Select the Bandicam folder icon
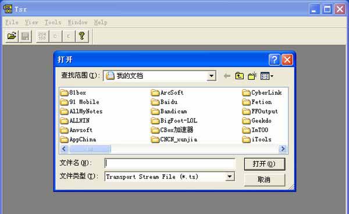The height and width of the screenshot is (214, 349). click(155, 111)
